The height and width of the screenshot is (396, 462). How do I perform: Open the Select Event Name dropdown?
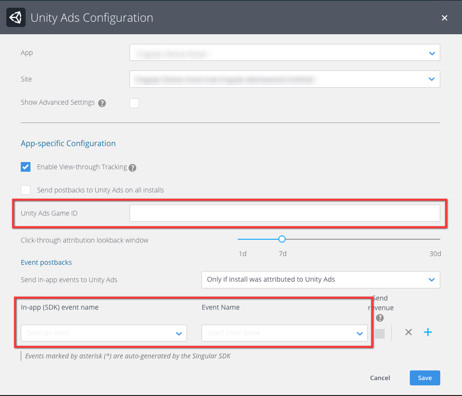click(x=284, y=333)
